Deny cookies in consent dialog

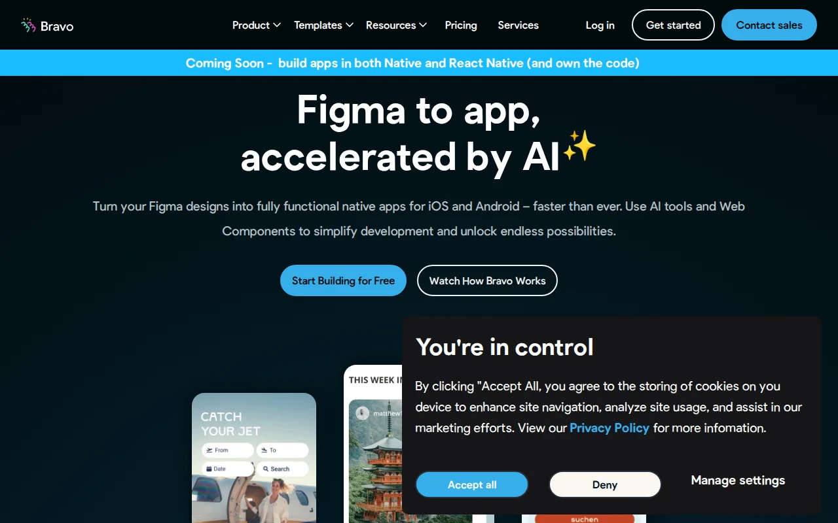605,484
